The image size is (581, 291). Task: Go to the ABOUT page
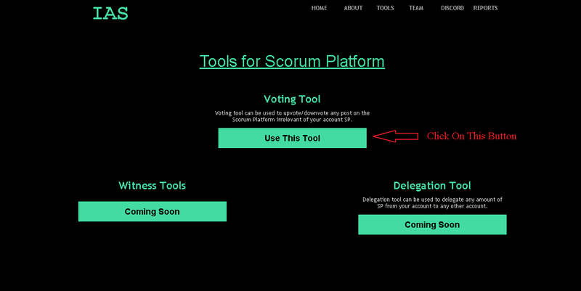pyautogui.click(x=353, y=8)
